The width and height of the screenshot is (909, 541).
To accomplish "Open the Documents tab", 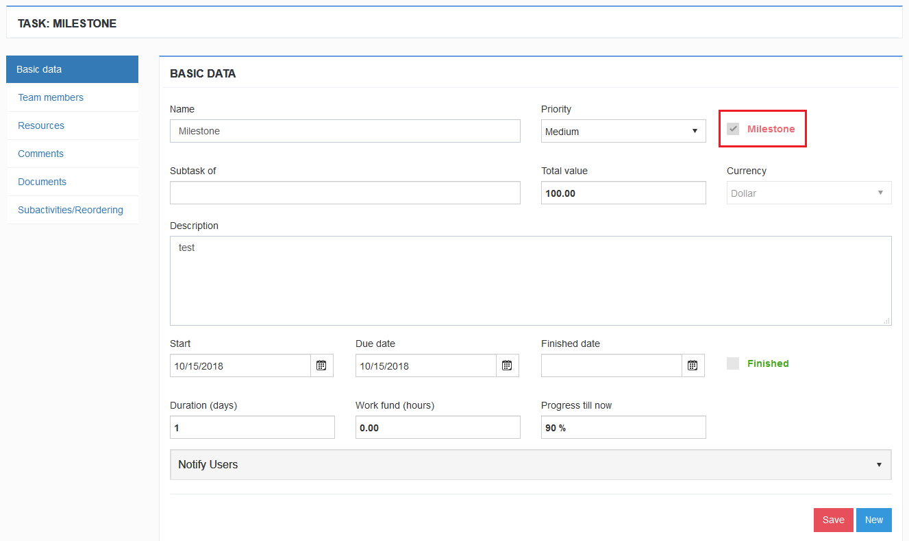I will click(x=72, y=182).
